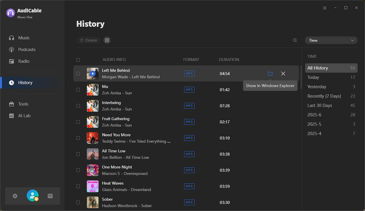Play the Left Me Behind track
365x211 pixels.
click(x=93, y=73)
